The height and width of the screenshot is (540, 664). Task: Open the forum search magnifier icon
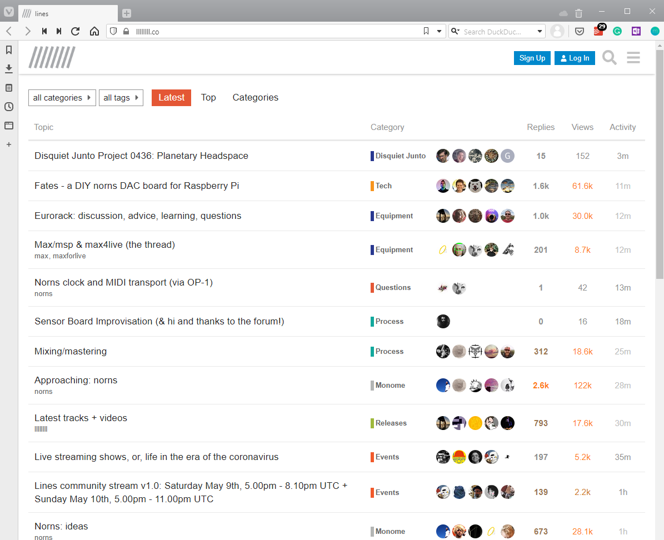pos(610,58)
